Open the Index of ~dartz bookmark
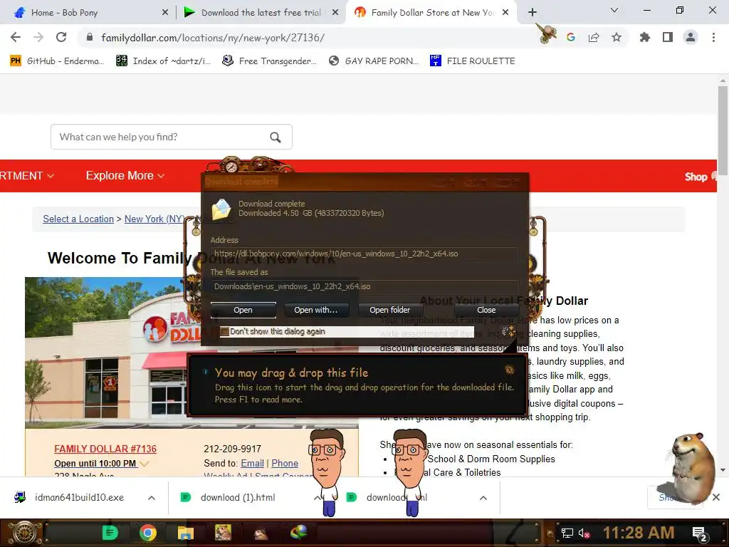The height and width of the screenshot is (547, 729). (x=163, y=61)
